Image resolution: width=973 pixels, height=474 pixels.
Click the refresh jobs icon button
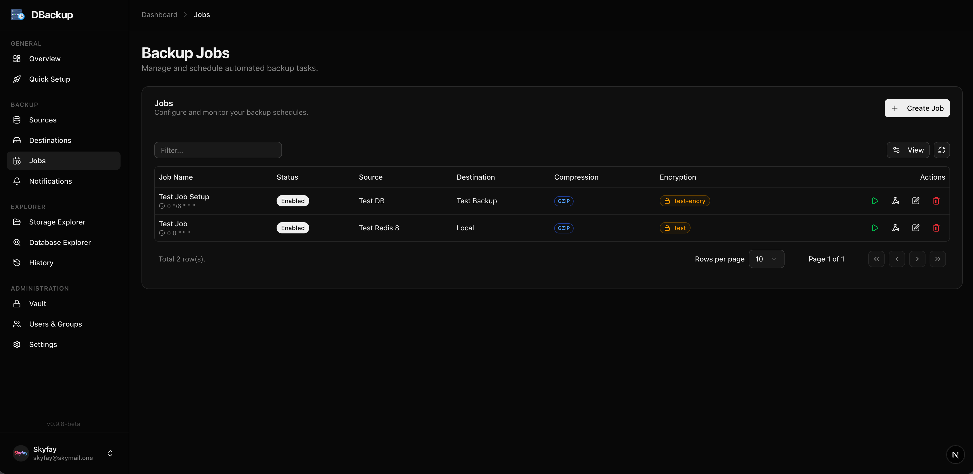click(942, 150)
